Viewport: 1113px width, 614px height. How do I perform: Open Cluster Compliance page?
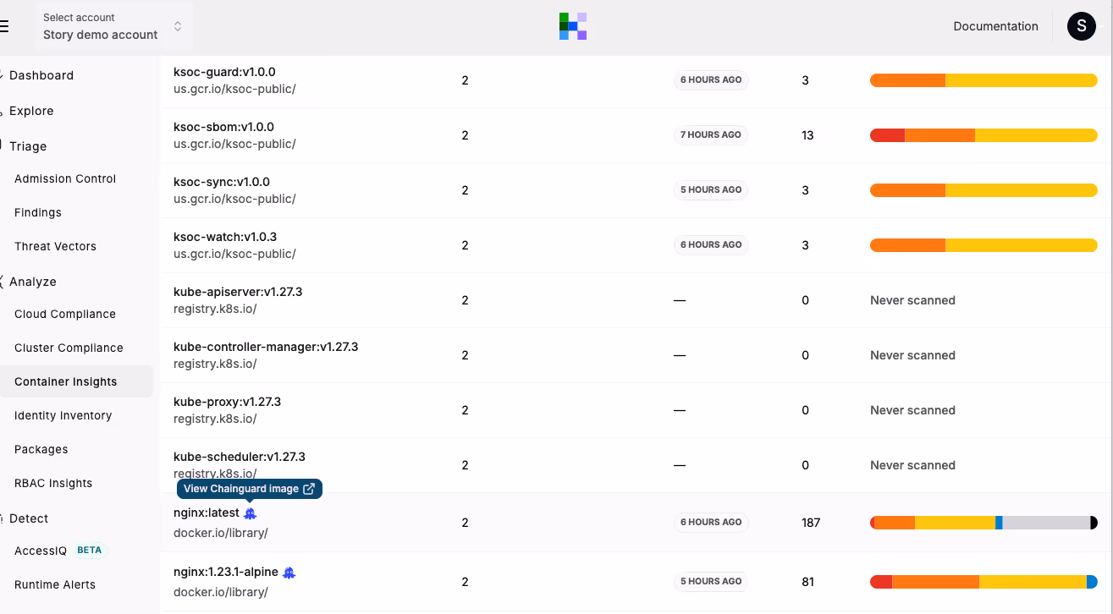[69, 348]
